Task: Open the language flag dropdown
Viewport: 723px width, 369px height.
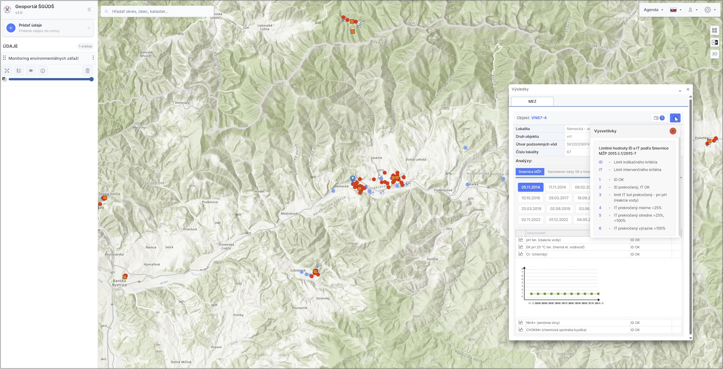Action: (676, 10)
